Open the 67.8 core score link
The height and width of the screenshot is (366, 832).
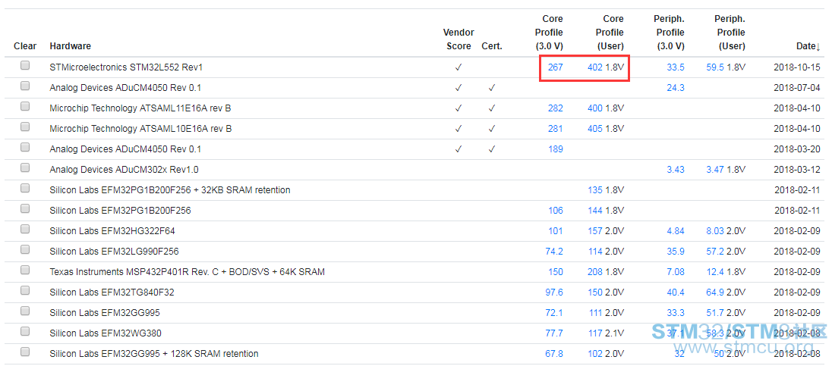point(554,353)
